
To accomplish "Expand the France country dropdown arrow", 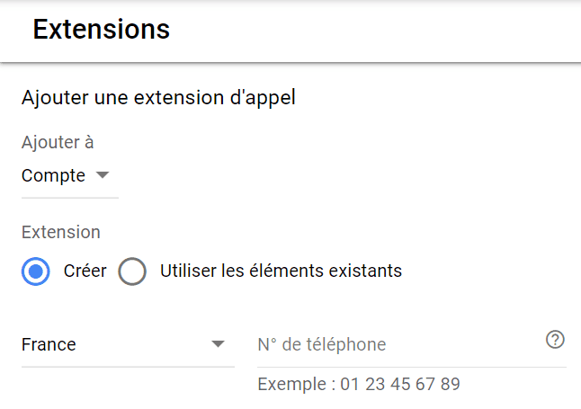I will click(x=218, y=344).
